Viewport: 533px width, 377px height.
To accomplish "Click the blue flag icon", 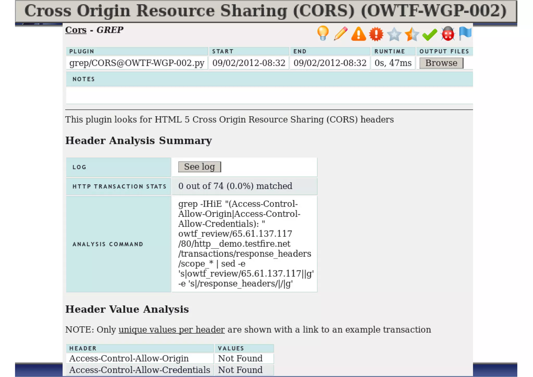I will coord(465,33).
